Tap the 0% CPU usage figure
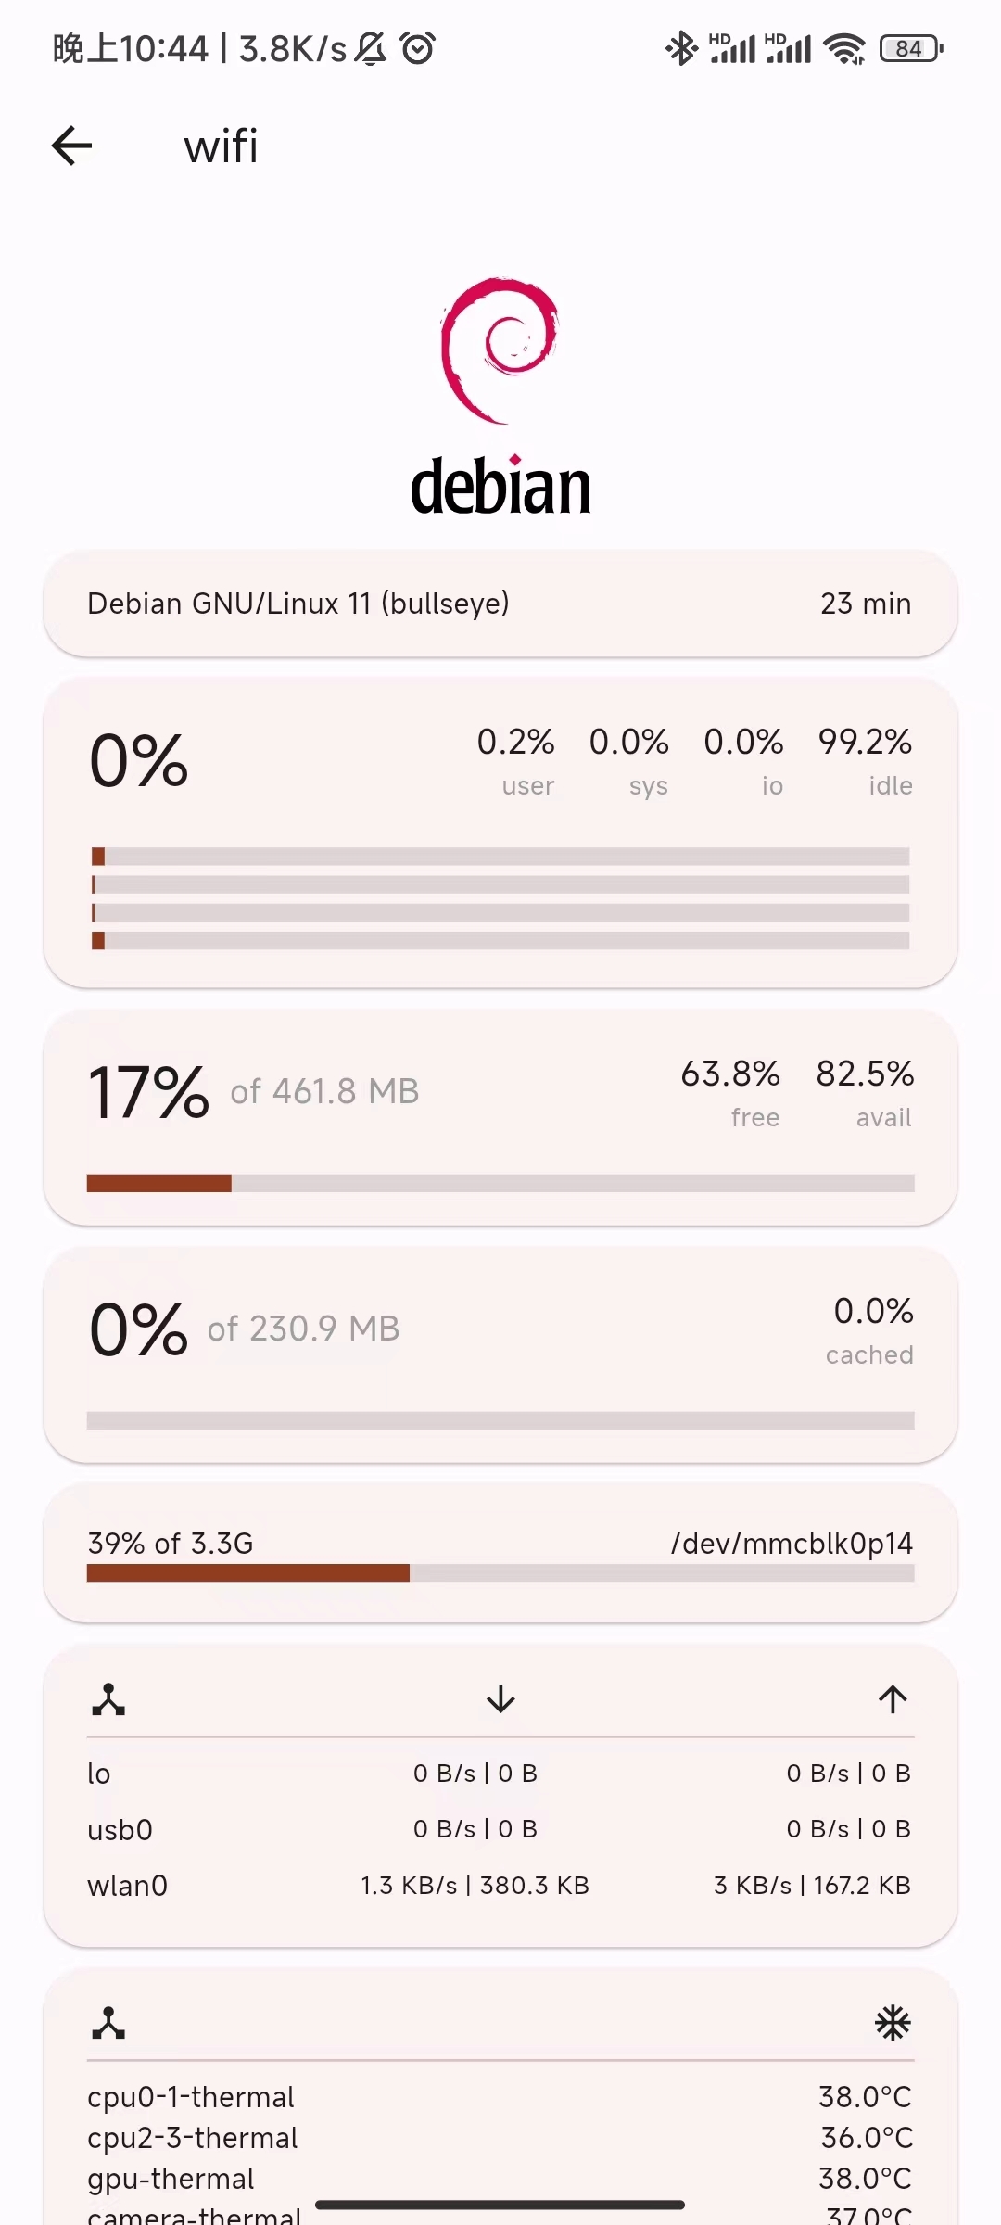 (x=139, y=761)
